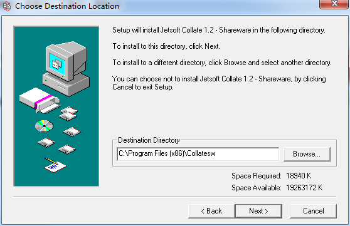Click the Space Required label

tap(257, 176)
